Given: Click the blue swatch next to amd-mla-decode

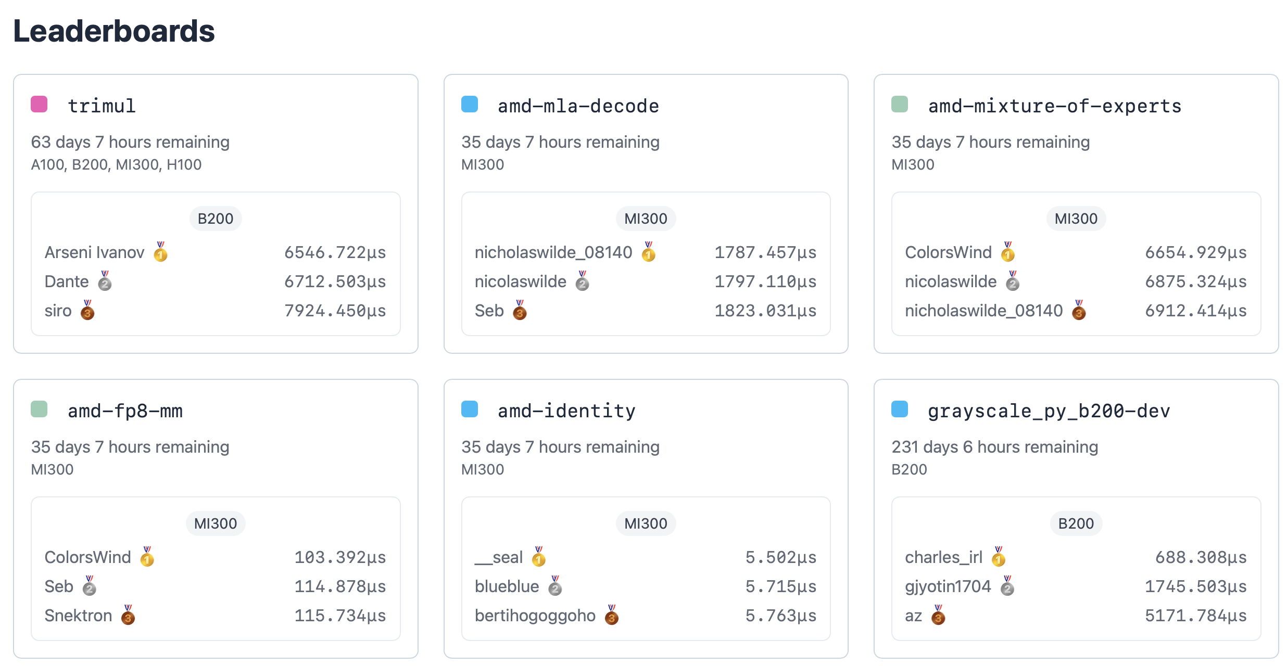Looking at the screenshot, I should coord(470,104).
